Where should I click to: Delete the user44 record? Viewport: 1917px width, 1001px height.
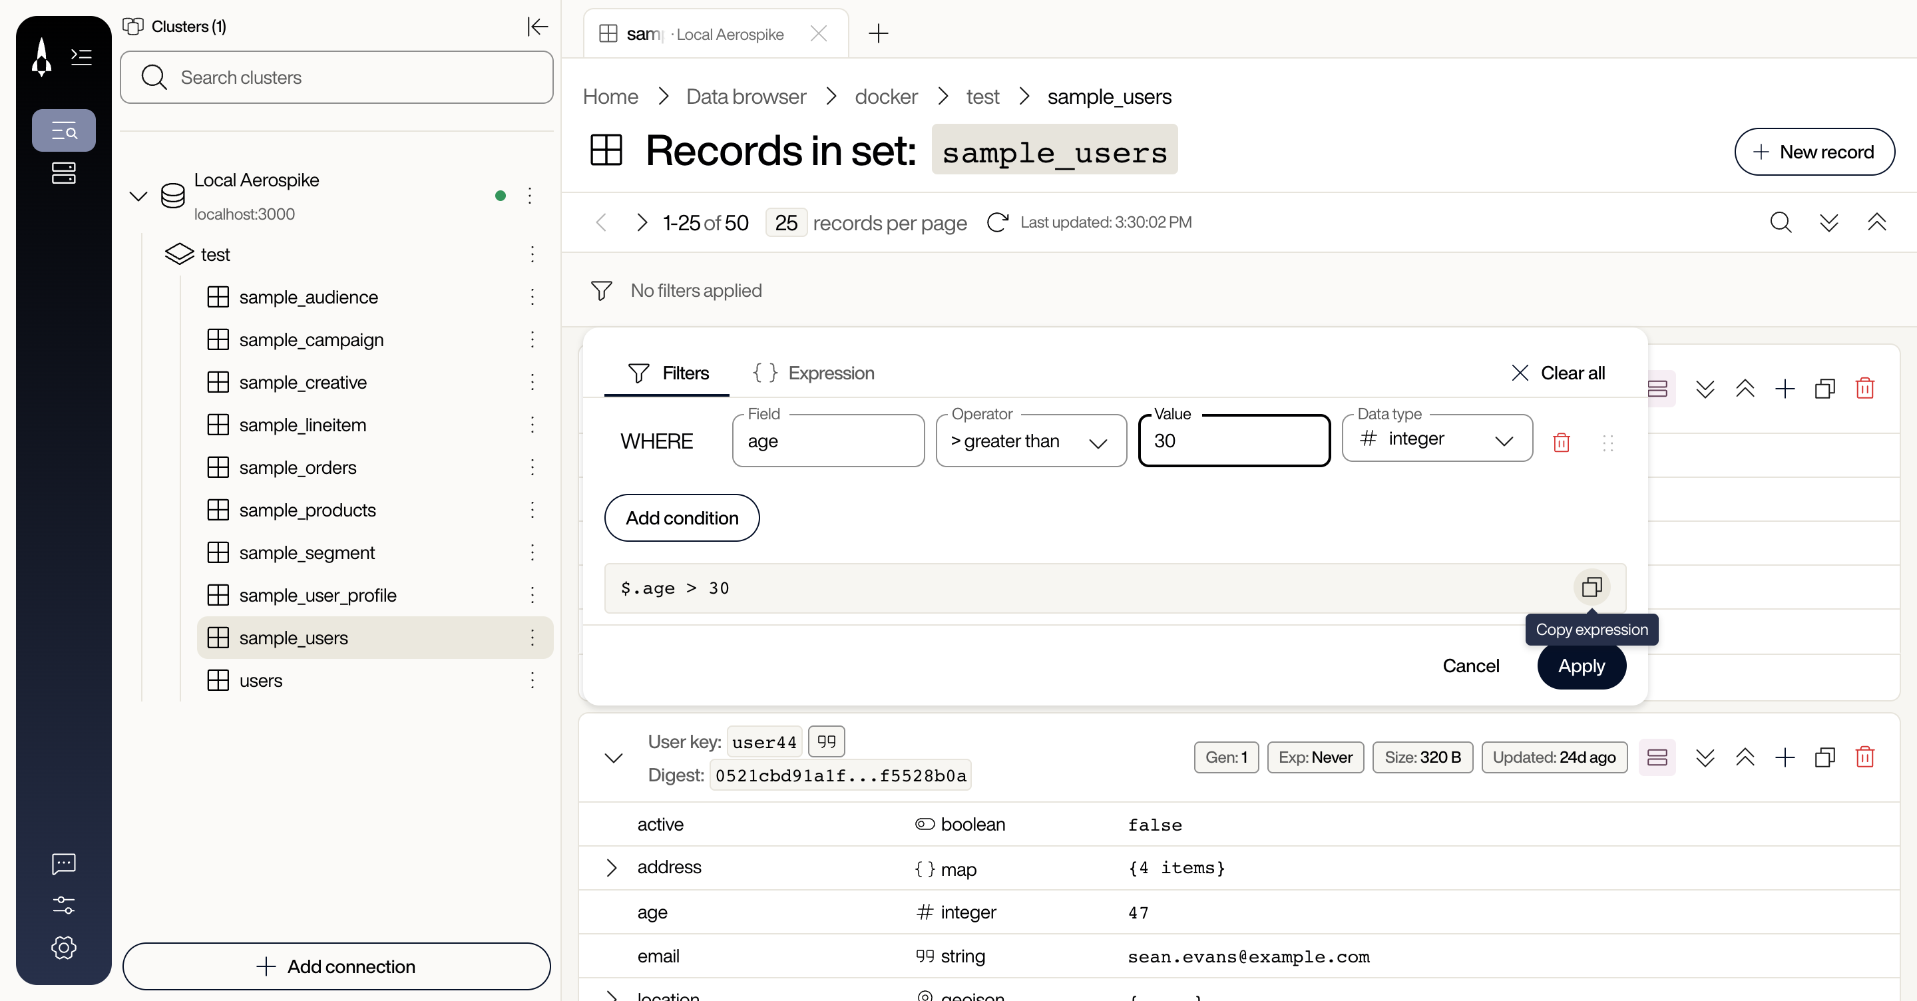(1864, 757)
